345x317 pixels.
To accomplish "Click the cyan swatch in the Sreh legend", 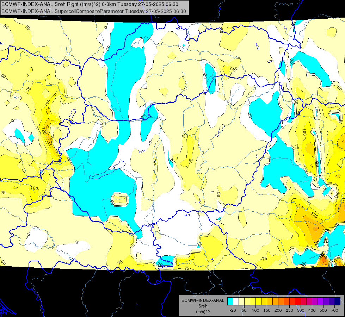I will [x=230, y=301].
